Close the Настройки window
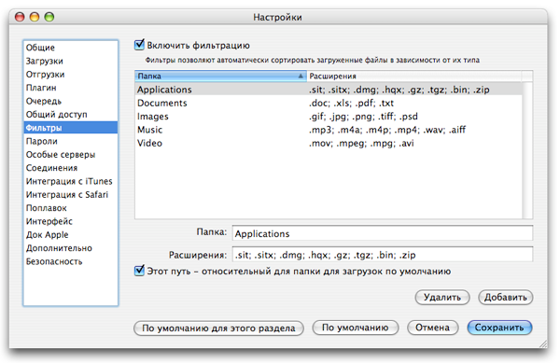This screenshot has width=560, height=363. pyautogui.click(x=20, y=17)
